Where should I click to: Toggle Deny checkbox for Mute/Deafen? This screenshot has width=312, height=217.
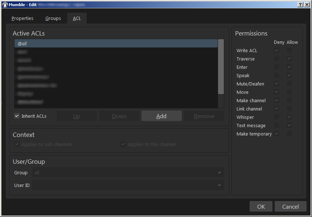pos(276,84)
